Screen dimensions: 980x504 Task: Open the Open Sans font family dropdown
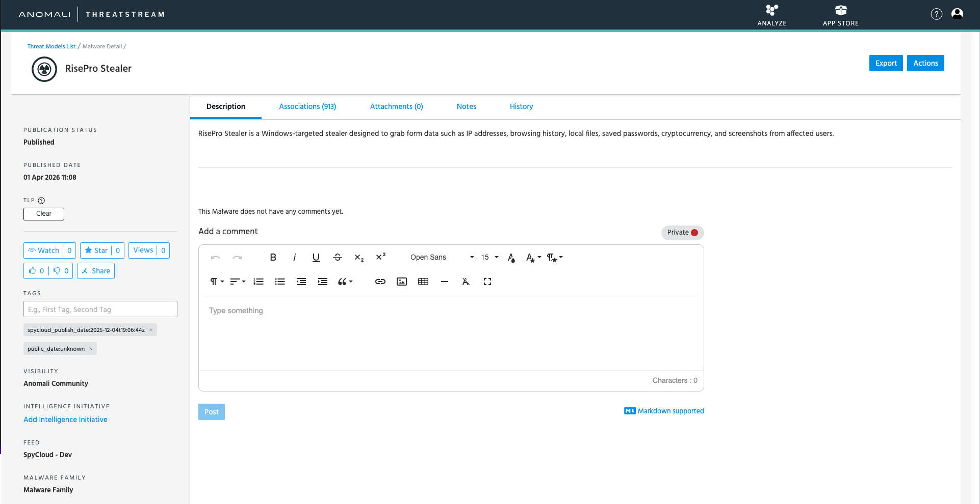tap(442, 258)
